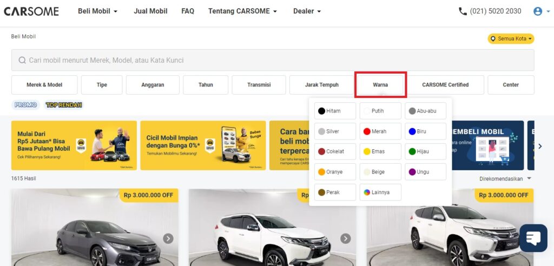Click the phone icon beside the number
The image size is (554, 266).
point(463,11)
